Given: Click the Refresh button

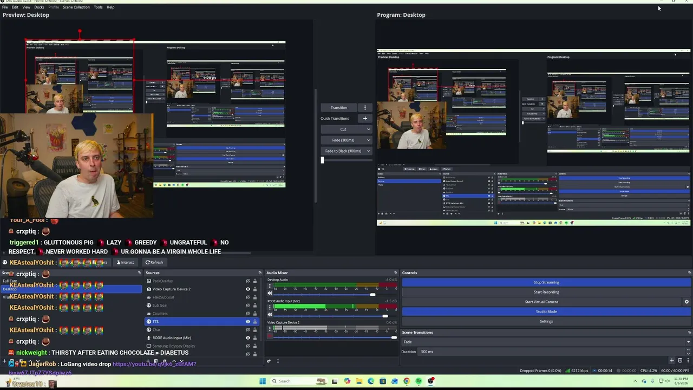Looking at the screenshot, I should tap(154, 263).
